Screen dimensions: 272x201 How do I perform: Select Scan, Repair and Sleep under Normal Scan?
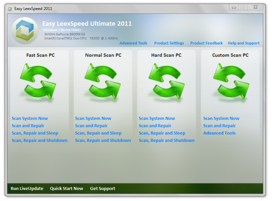pyautogui.click(x=98, y=133)
